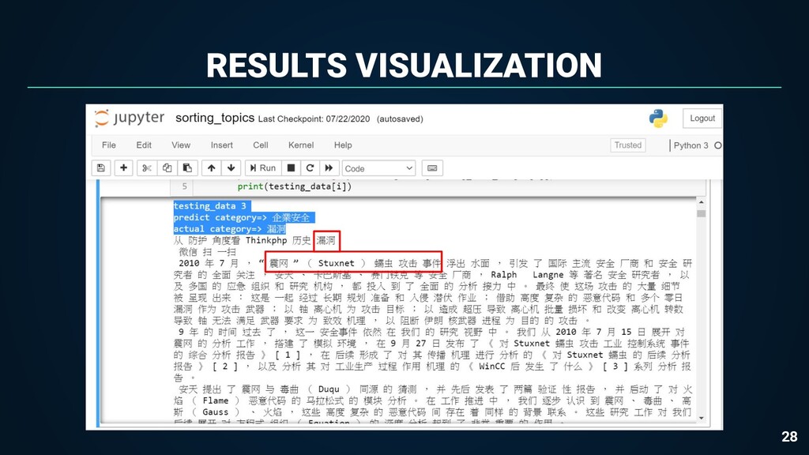The height and width of the screenshot is (455, 809).
Task: Interrupt the kernel with stop icon
Action: [x=291, y=168]
